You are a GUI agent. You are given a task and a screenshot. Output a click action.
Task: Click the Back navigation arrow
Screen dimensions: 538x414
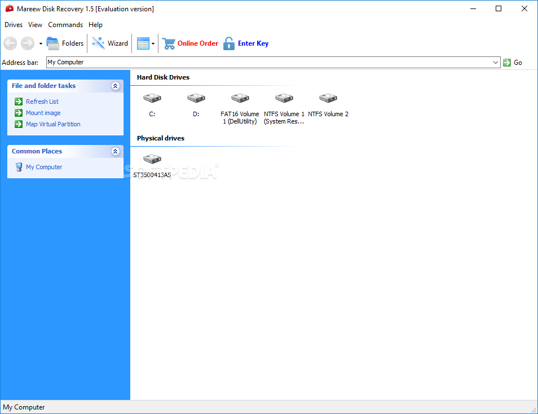click(10, 43)
